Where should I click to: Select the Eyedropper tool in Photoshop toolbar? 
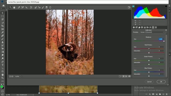click(x=2, y=33)
